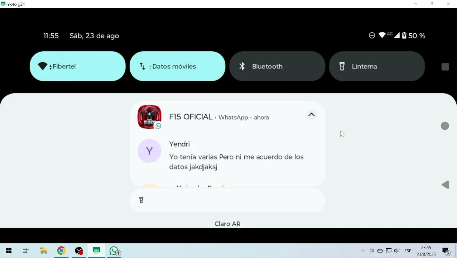Turn off the Fibertel Wi-Fi tile

coord(77,66)
